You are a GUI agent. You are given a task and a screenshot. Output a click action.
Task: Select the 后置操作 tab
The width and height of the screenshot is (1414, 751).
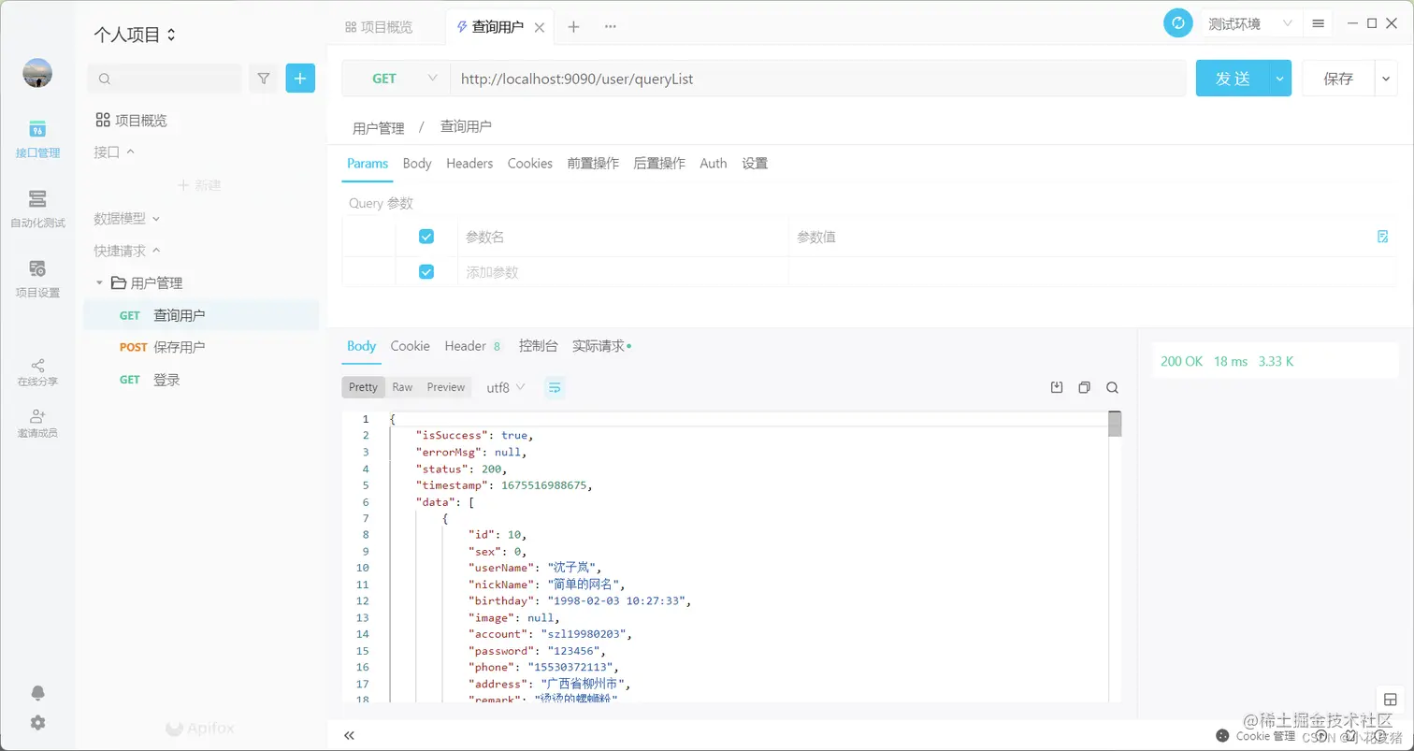pos(659,163)
